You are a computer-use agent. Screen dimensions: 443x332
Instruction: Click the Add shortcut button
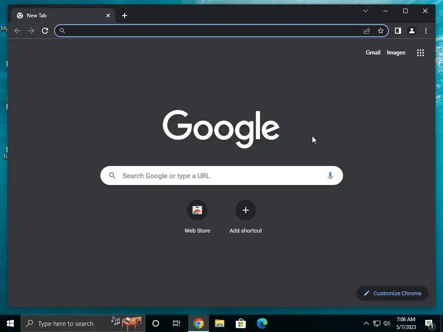[x=246, y=217]
